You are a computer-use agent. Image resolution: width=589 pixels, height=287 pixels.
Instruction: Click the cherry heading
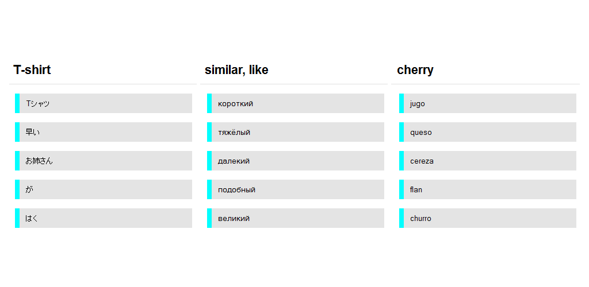[415, 70]
